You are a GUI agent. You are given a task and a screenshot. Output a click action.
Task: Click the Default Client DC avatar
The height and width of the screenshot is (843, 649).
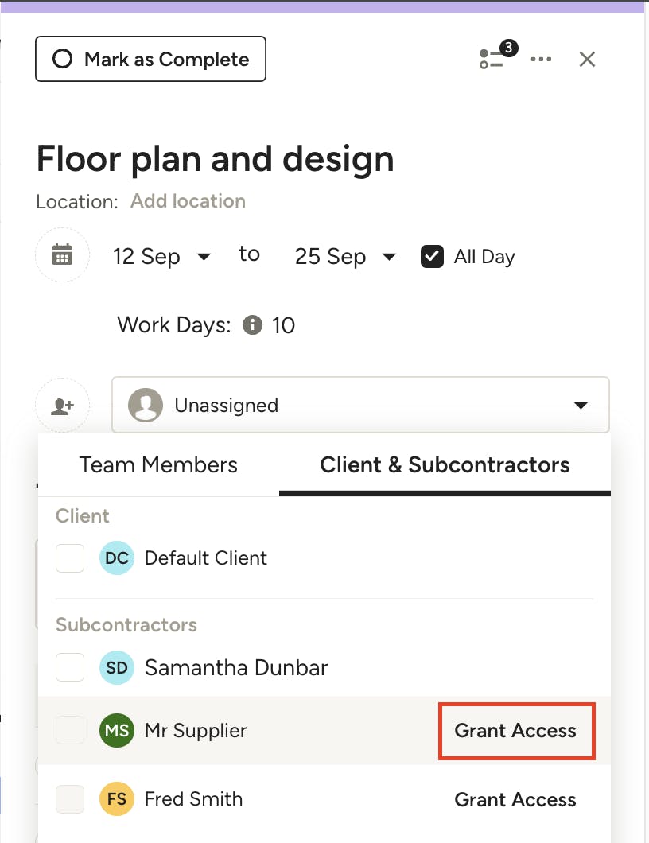(x=117, y=558)
